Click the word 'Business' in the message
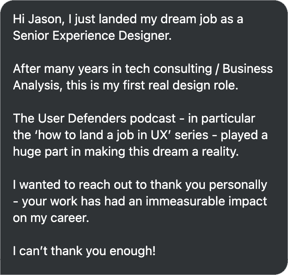Screen dimensions: 288x275 tap(247, 69)
